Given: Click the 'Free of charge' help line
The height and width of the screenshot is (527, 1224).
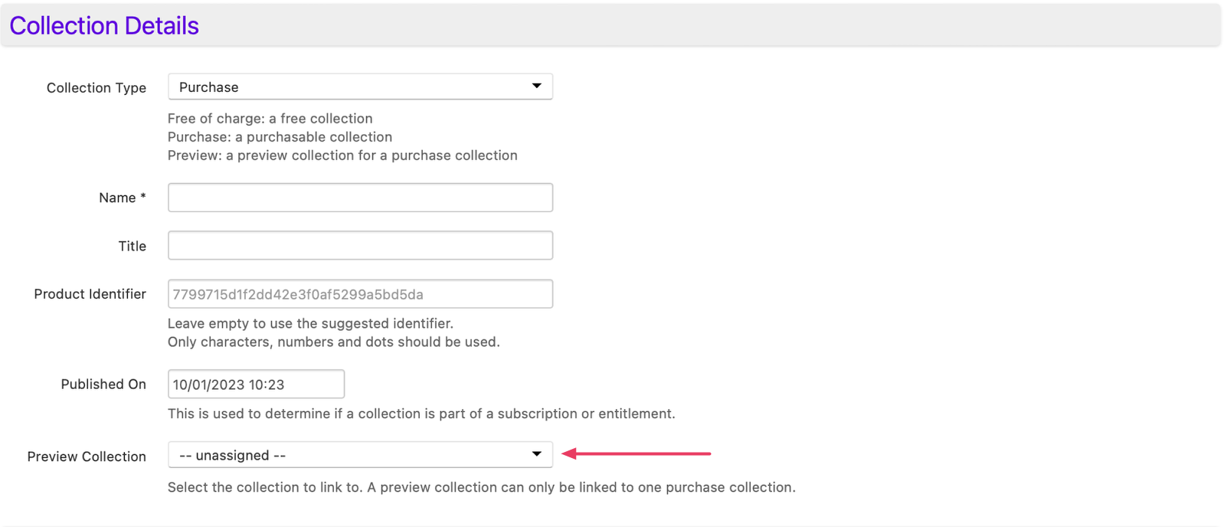Looking at the screenshot, I should coord(270,119).
